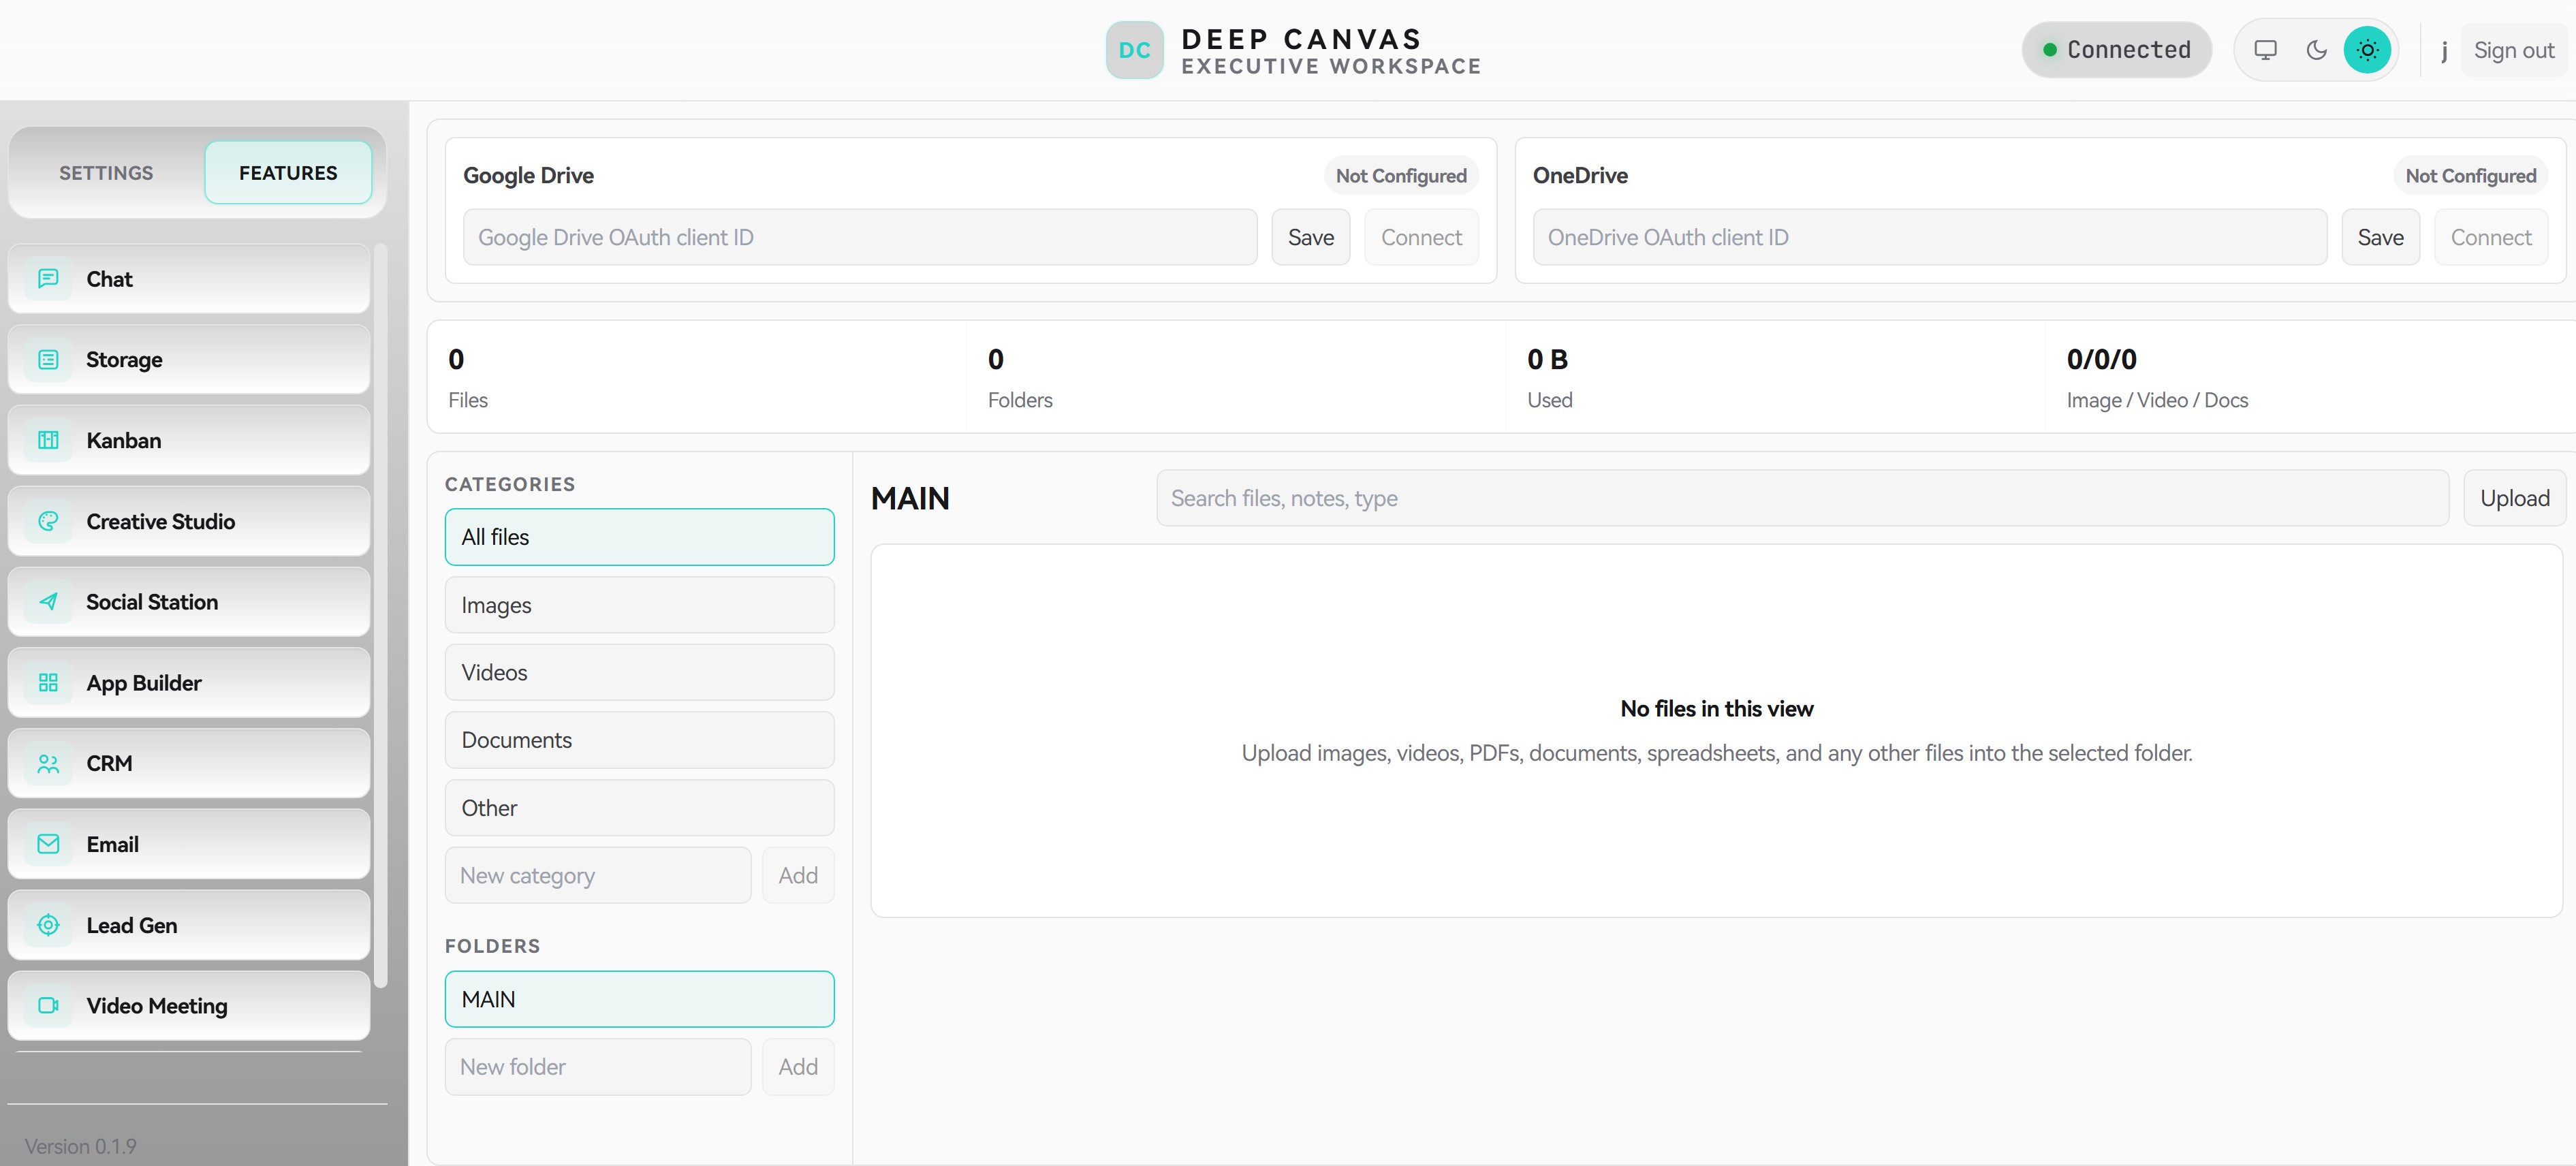Filter by Documents category
Image resolution: width=2576 pixels, height=1166 pixels.
(x=639, y=740)
